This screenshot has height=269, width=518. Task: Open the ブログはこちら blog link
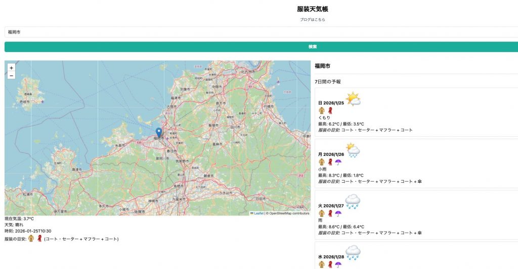pos(312,20)
